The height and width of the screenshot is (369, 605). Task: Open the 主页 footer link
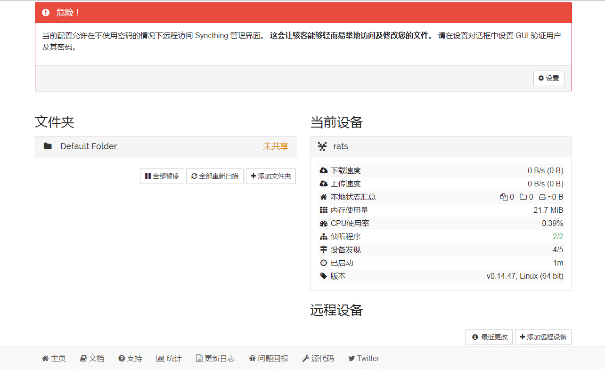(54, 358)
